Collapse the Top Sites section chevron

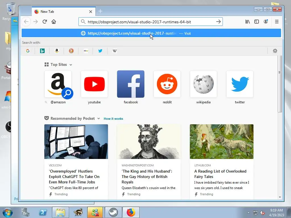click(71, 65)
